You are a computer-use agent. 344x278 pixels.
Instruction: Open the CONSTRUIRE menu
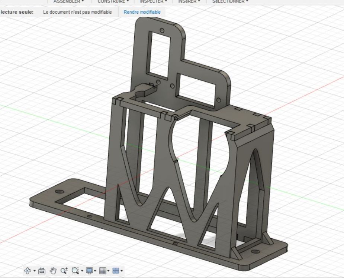[113, 1]
